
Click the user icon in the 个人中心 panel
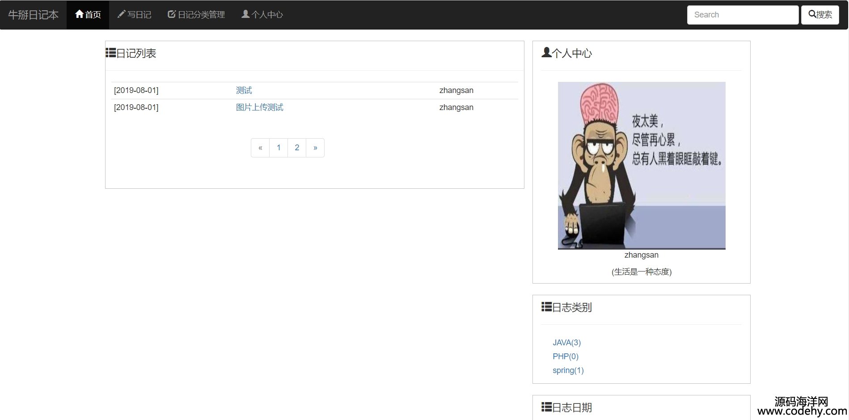click(x=546, y=52)
